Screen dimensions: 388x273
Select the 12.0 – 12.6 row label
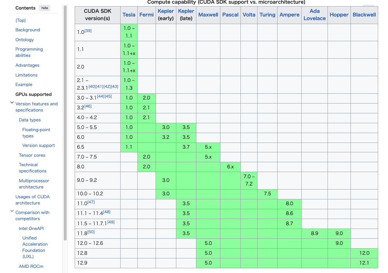[90, 243]
